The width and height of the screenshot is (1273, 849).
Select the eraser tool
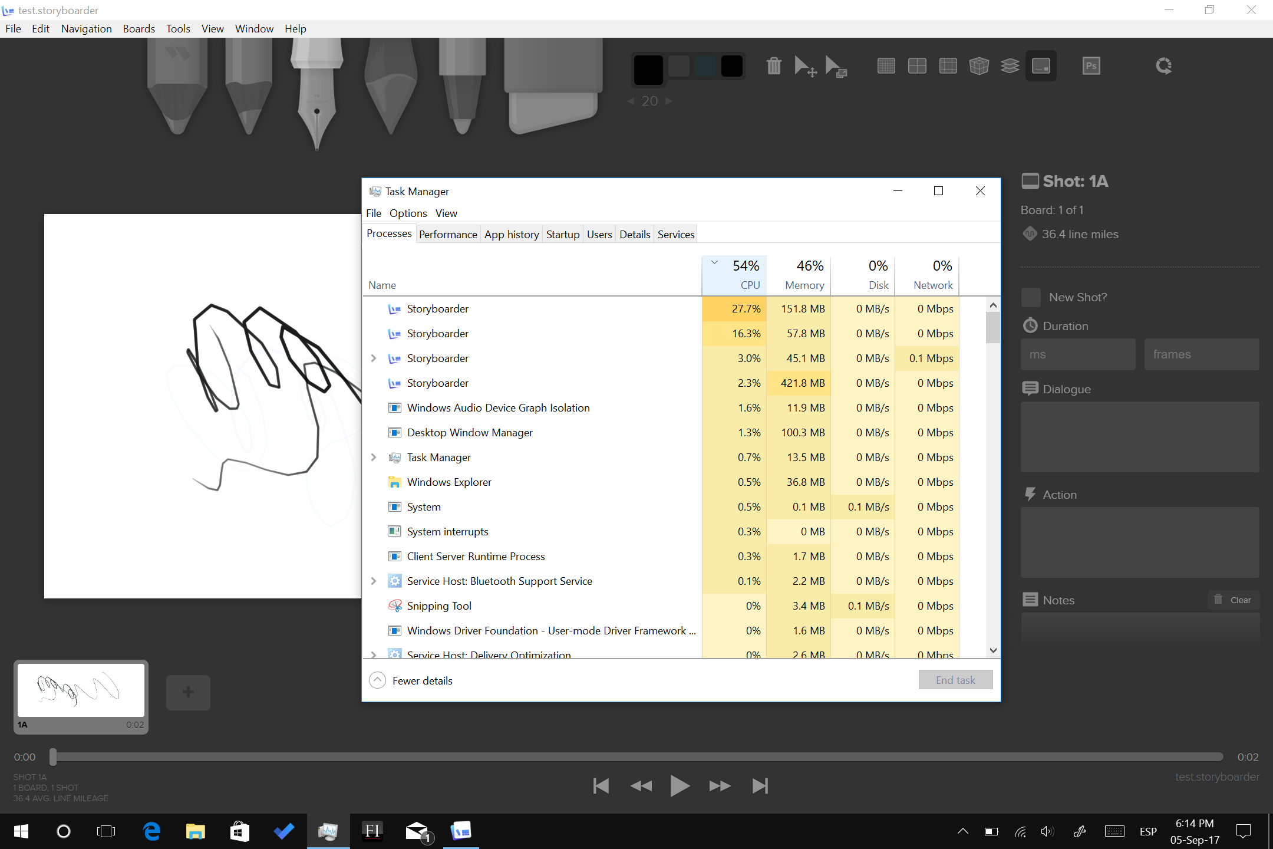(553, 86)
